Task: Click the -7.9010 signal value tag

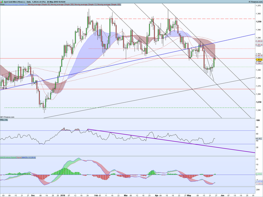Action: [x=259, y=184]
